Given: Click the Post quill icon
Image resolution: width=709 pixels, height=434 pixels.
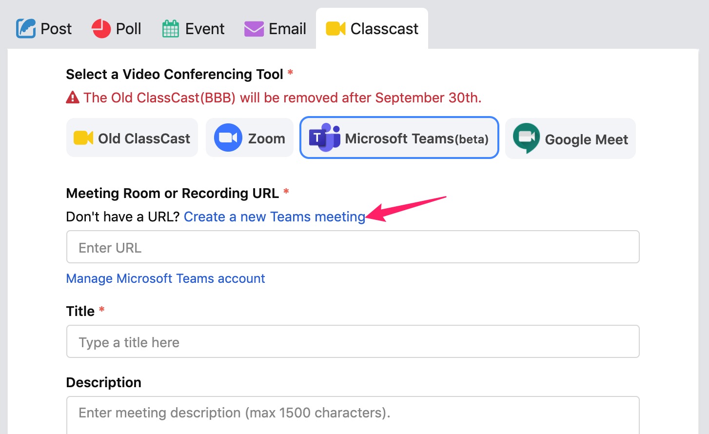Looking at the screenshot, I should coord(26,29).
